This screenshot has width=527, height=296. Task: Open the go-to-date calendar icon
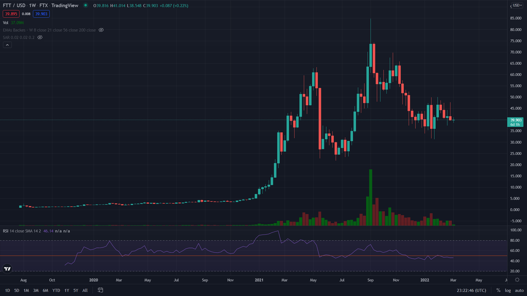click(x=100, y=290)
